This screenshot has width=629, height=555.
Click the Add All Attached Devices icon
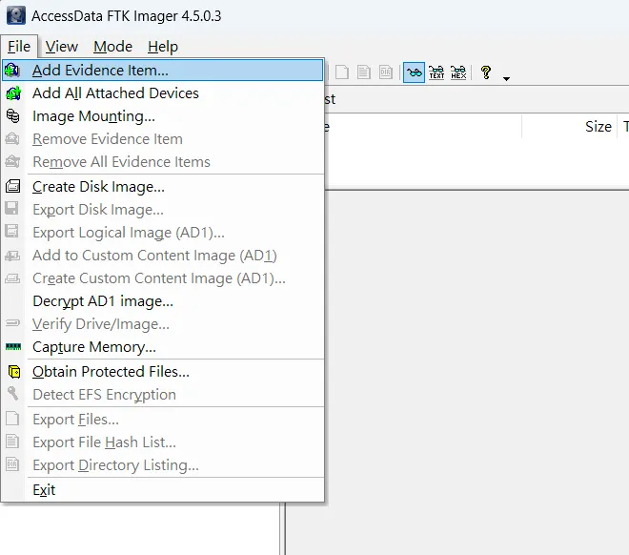13,93
